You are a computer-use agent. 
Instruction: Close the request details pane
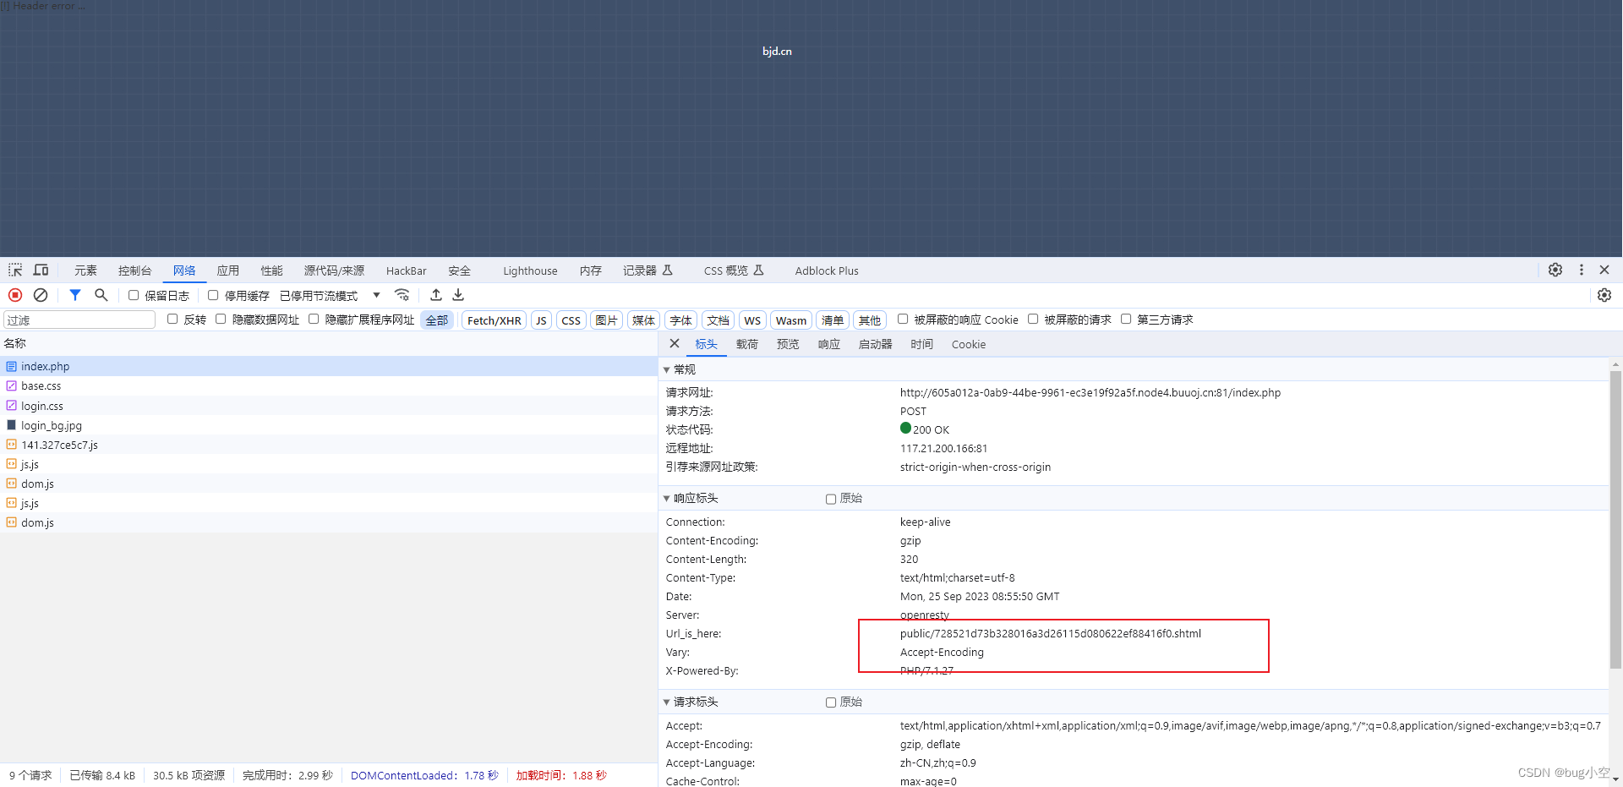(675, 344)
